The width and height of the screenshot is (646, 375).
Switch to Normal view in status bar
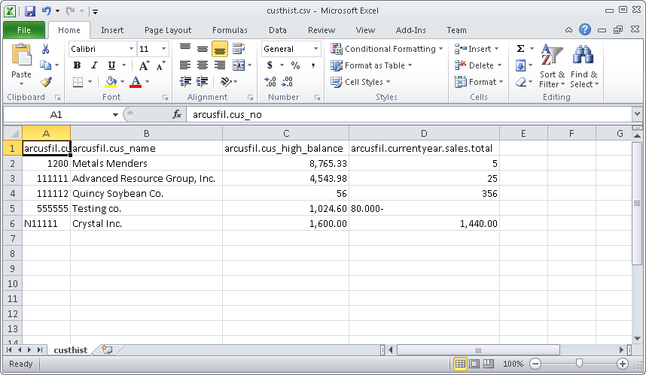[x=460, y=364]
